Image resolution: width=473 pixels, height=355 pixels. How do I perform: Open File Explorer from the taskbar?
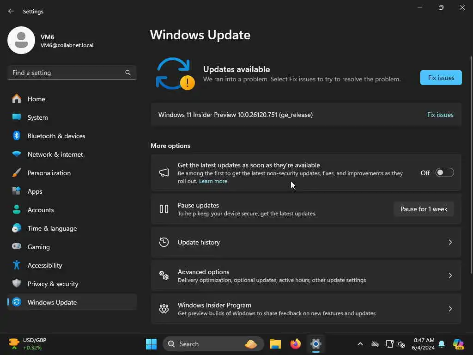275,344
